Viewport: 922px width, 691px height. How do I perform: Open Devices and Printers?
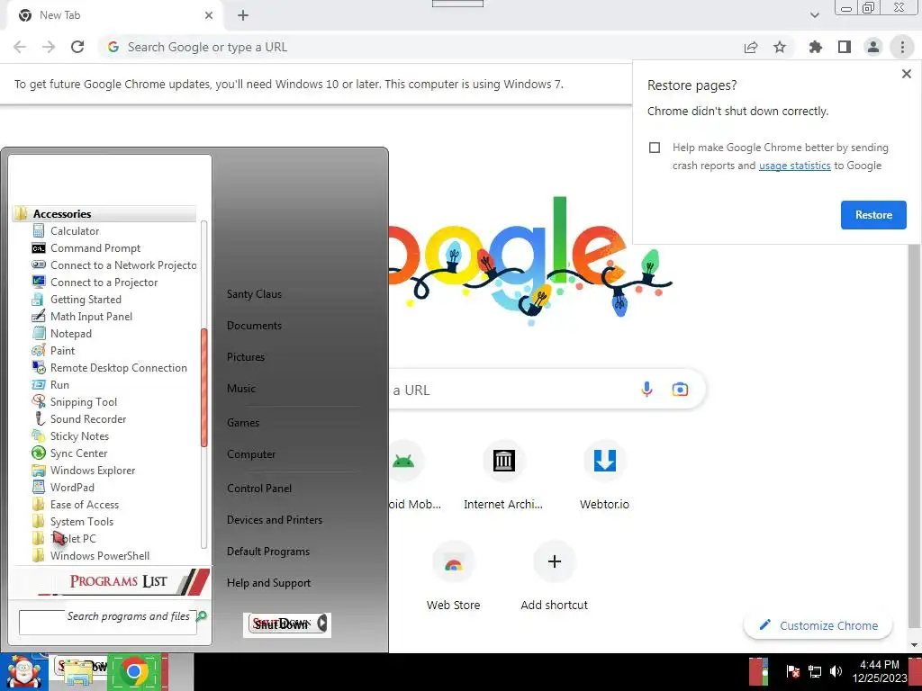click(x=275, y=520)
